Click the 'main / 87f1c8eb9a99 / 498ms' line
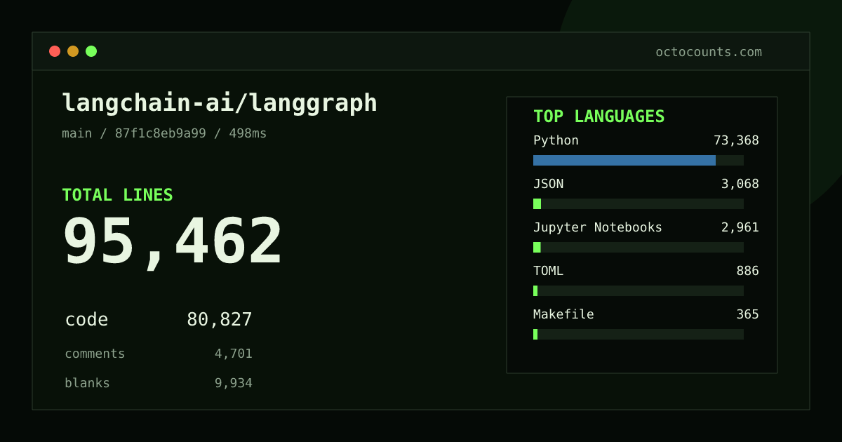Image resolution: width=842 pixels, height=442 pixels. [x=164, y=133]
